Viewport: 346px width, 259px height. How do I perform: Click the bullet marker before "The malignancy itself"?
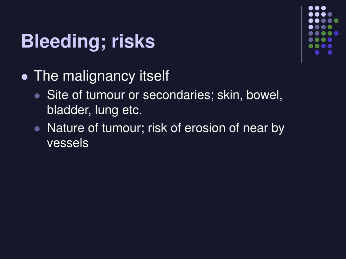24,77
